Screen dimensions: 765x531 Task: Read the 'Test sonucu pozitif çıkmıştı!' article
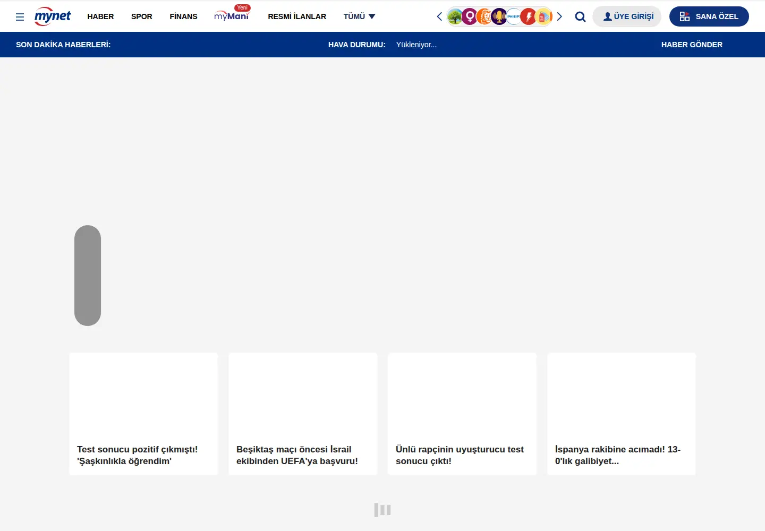[143, 414]
